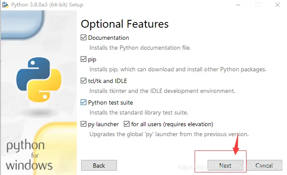Toggle the Python test suite checkbox

point(84,102)
